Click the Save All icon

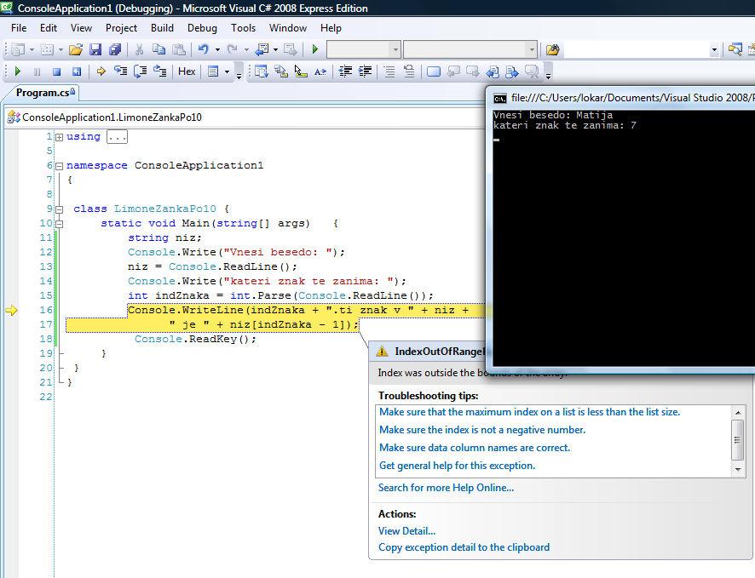115,49
